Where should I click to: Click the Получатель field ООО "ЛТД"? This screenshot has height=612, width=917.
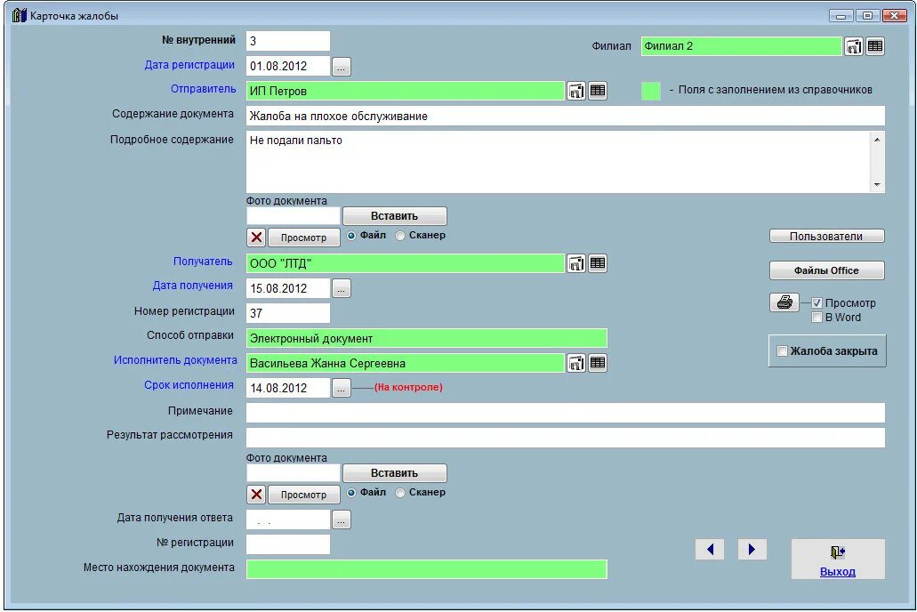(x=406, y=263)
